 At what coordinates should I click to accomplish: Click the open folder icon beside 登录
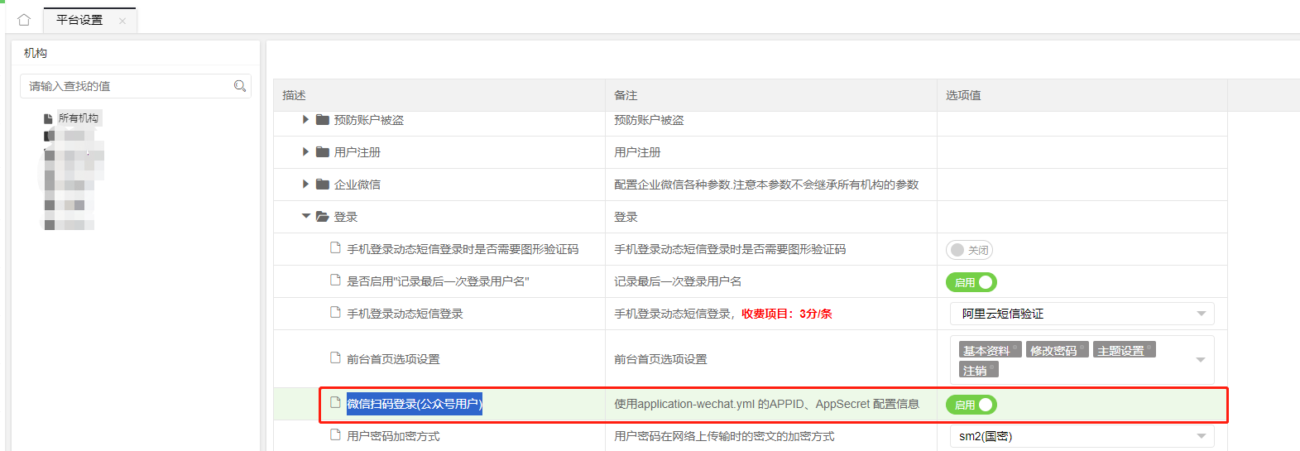coord(323,217)
